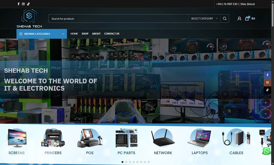Select the eighth carousel pagination dot
The width and height of the screenshot is (274, 165).
[x=149, y=162]
